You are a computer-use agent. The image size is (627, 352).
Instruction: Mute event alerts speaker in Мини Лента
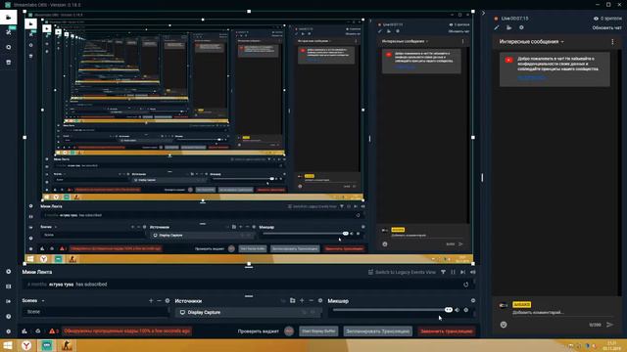point(472,272)
